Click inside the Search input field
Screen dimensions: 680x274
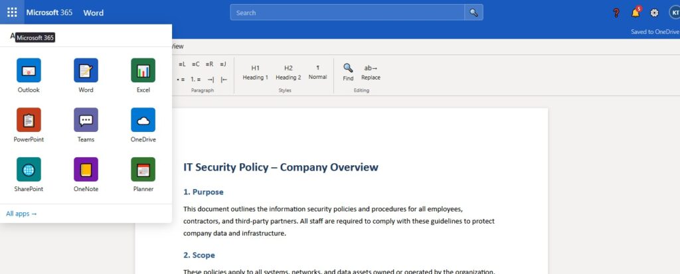pyautogui.click(x=347, y=13)
